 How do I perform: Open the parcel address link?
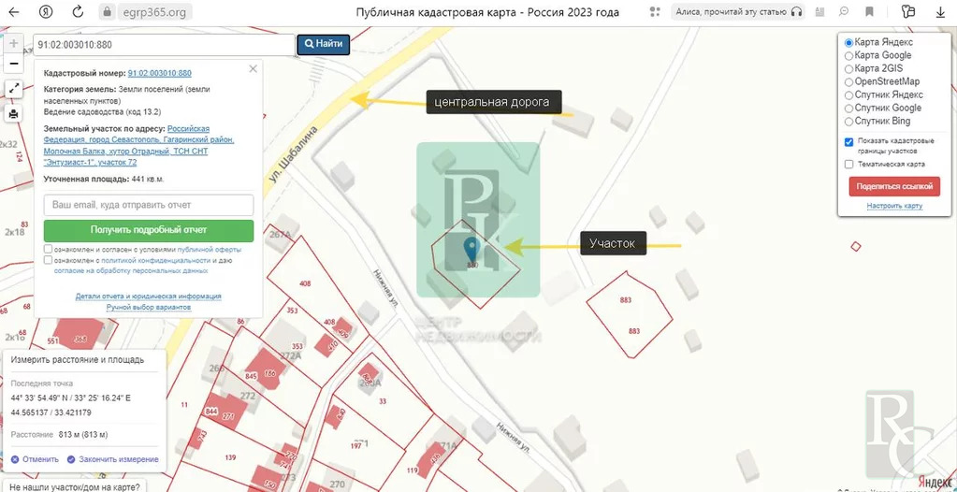138,145
